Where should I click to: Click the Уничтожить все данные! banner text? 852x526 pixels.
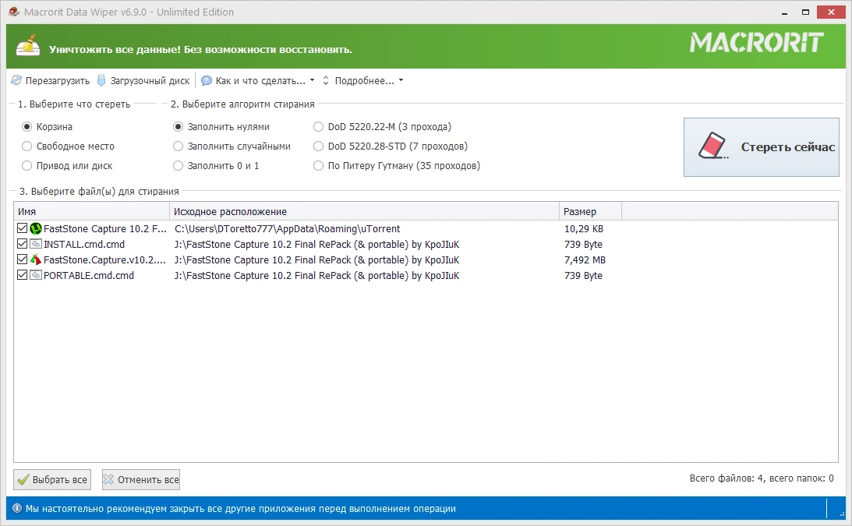200,49
